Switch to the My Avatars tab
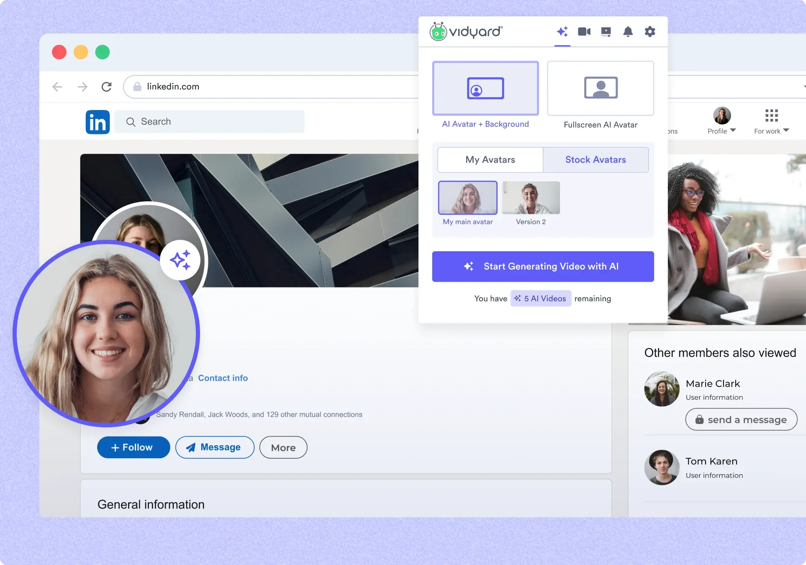Screen dimensions: 806x565 (x=490, y=159)
